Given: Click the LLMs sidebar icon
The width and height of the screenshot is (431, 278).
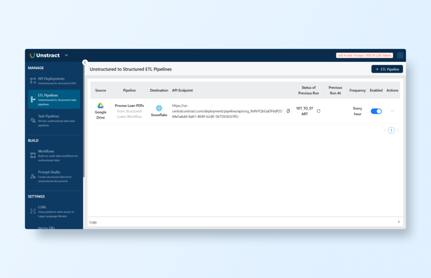Looking at the screenshot, I should pos(33,211).
